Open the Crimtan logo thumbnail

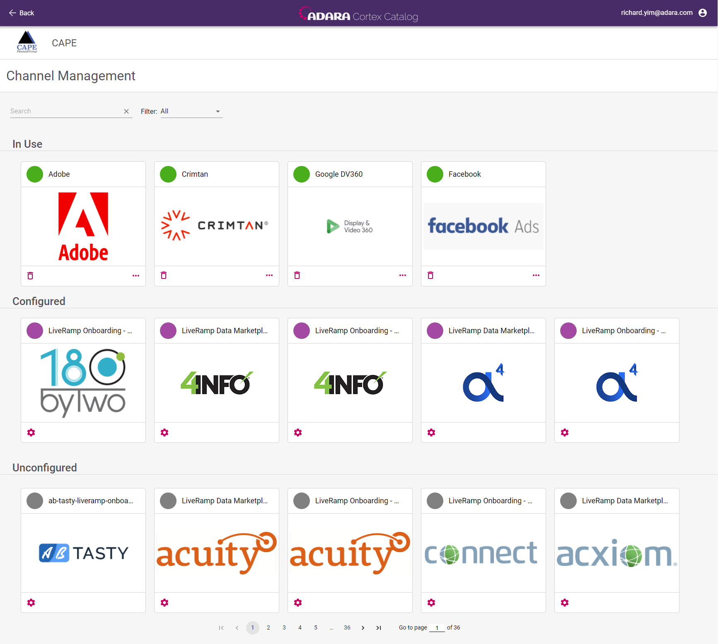tap(215, 226)
